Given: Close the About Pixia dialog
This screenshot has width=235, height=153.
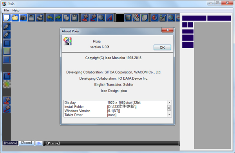Looking at the screenshot, I should tap(168, 30).
